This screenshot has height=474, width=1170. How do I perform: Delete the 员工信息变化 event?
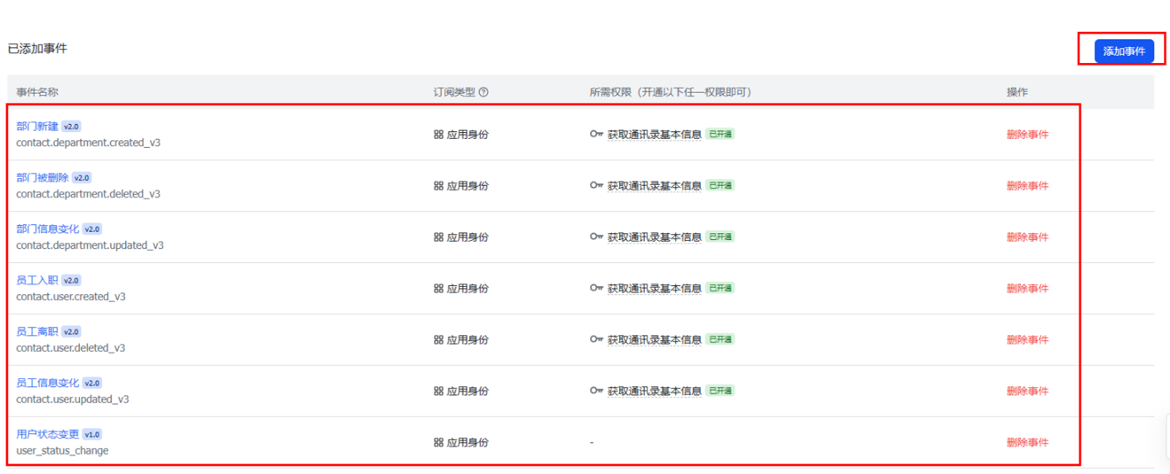click(1027, 392)
